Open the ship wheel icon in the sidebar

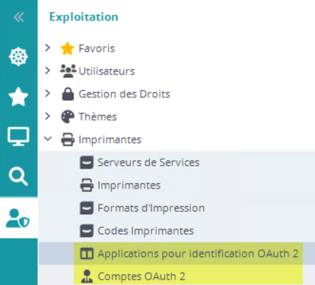pyautogui.click(x=18, y=56)
